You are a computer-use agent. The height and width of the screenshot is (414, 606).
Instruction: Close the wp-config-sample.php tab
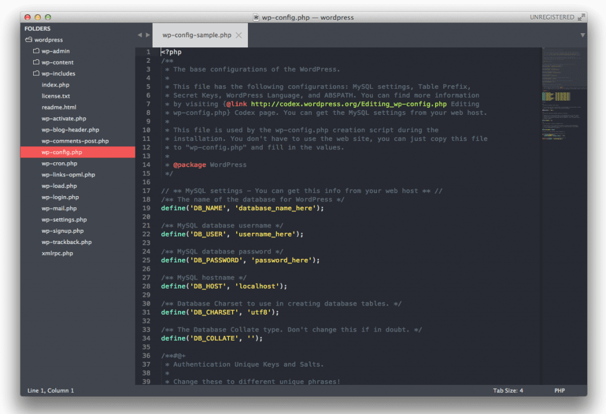pos(238,35)
